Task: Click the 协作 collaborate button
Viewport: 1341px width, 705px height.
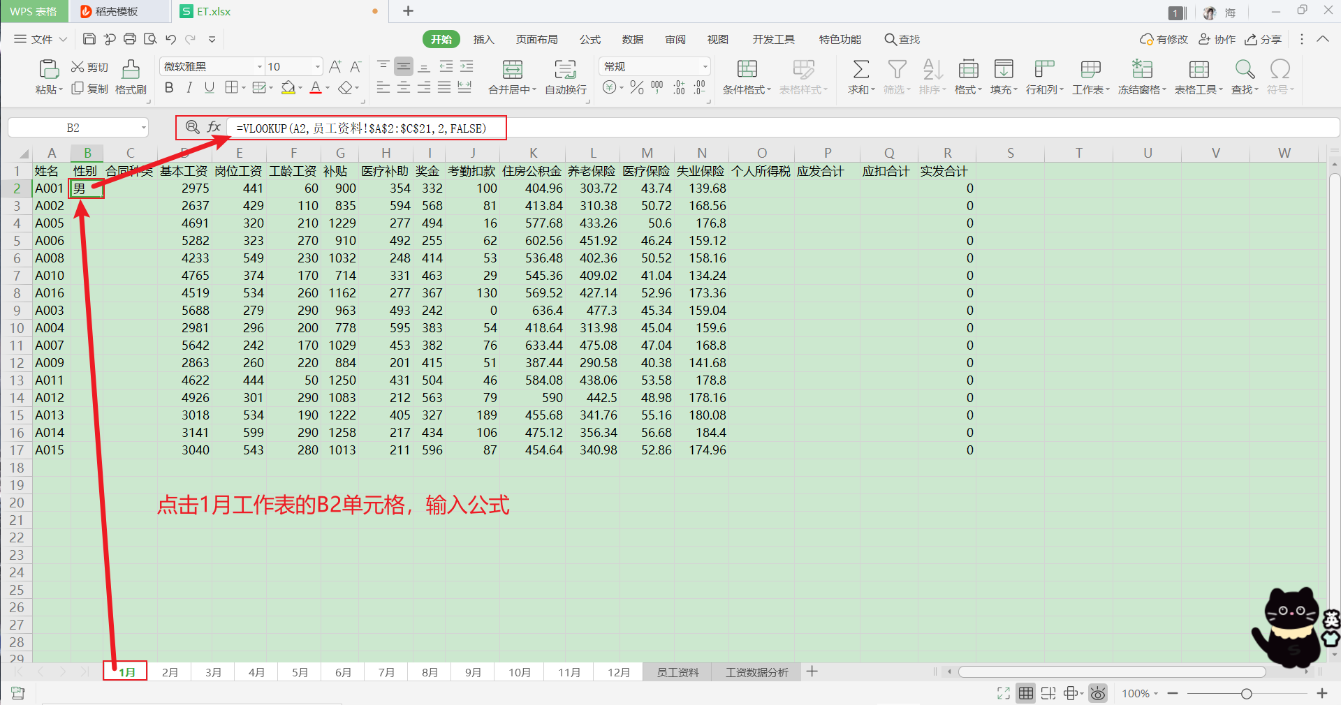Action: click(x=1217, y=39)
